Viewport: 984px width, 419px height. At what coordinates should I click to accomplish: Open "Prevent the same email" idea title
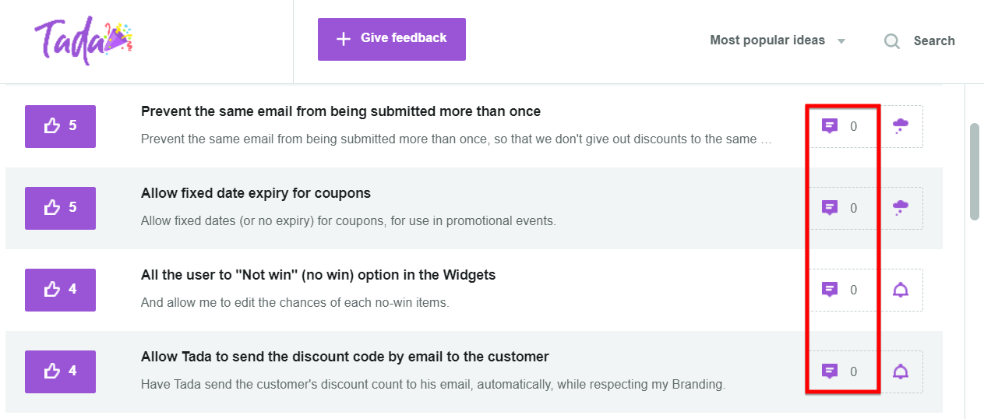tap(340, 111)
